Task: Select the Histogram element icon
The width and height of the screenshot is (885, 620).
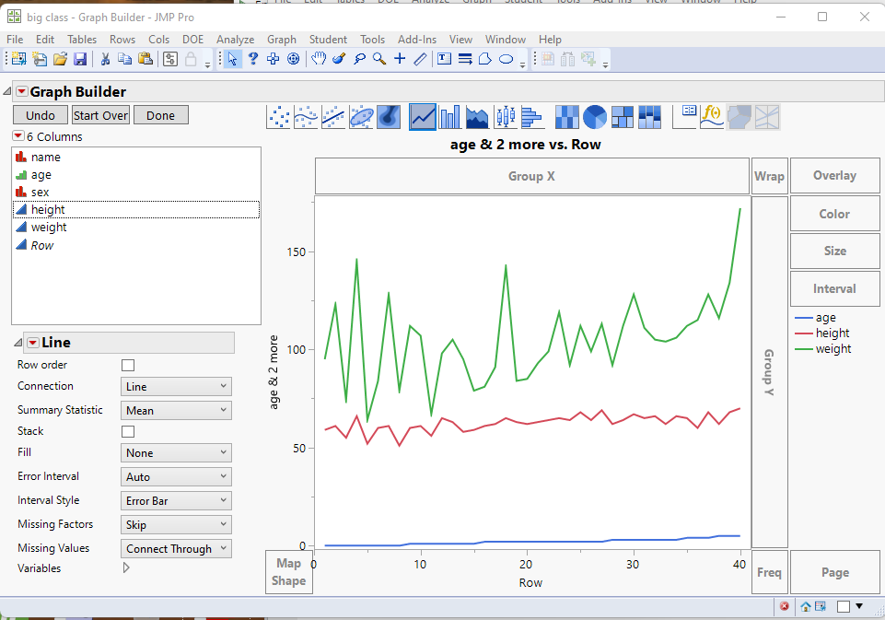Action: click(x=533, y=117)
